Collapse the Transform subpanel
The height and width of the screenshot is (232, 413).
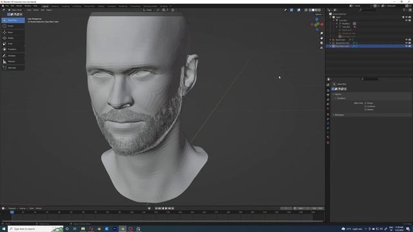(x=341, y=99)
